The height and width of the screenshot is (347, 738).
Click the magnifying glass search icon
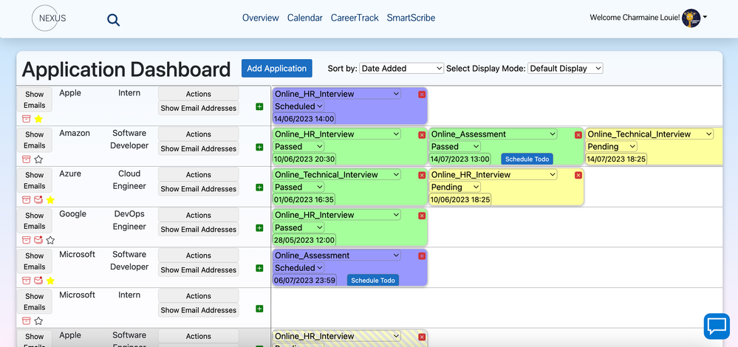click(x=114, y=20)
